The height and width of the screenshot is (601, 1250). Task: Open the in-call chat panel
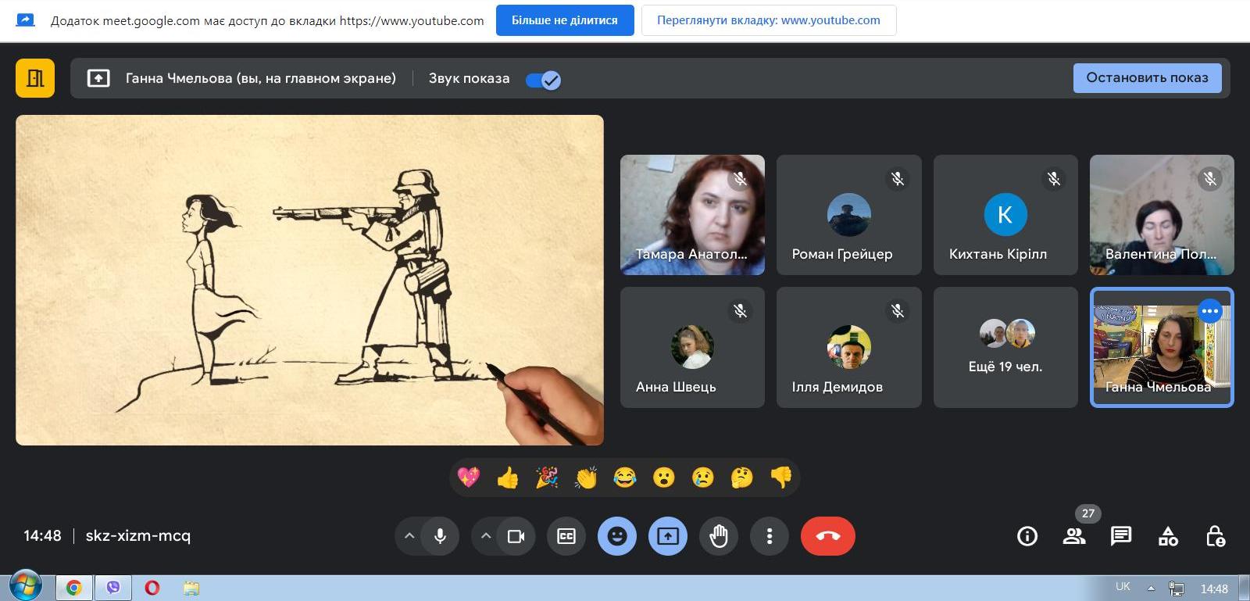tap(1120, 536)
